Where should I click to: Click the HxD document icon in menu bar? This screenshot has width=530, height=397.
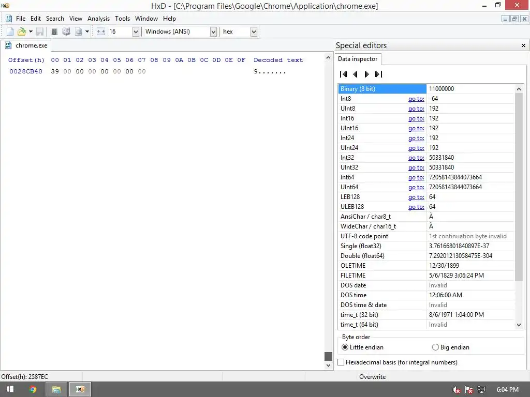tap(9, 19)
